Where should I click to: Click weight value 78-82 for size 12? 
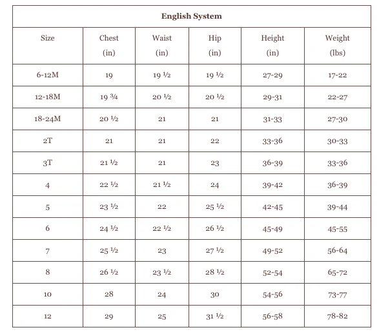tap(338, 316)
